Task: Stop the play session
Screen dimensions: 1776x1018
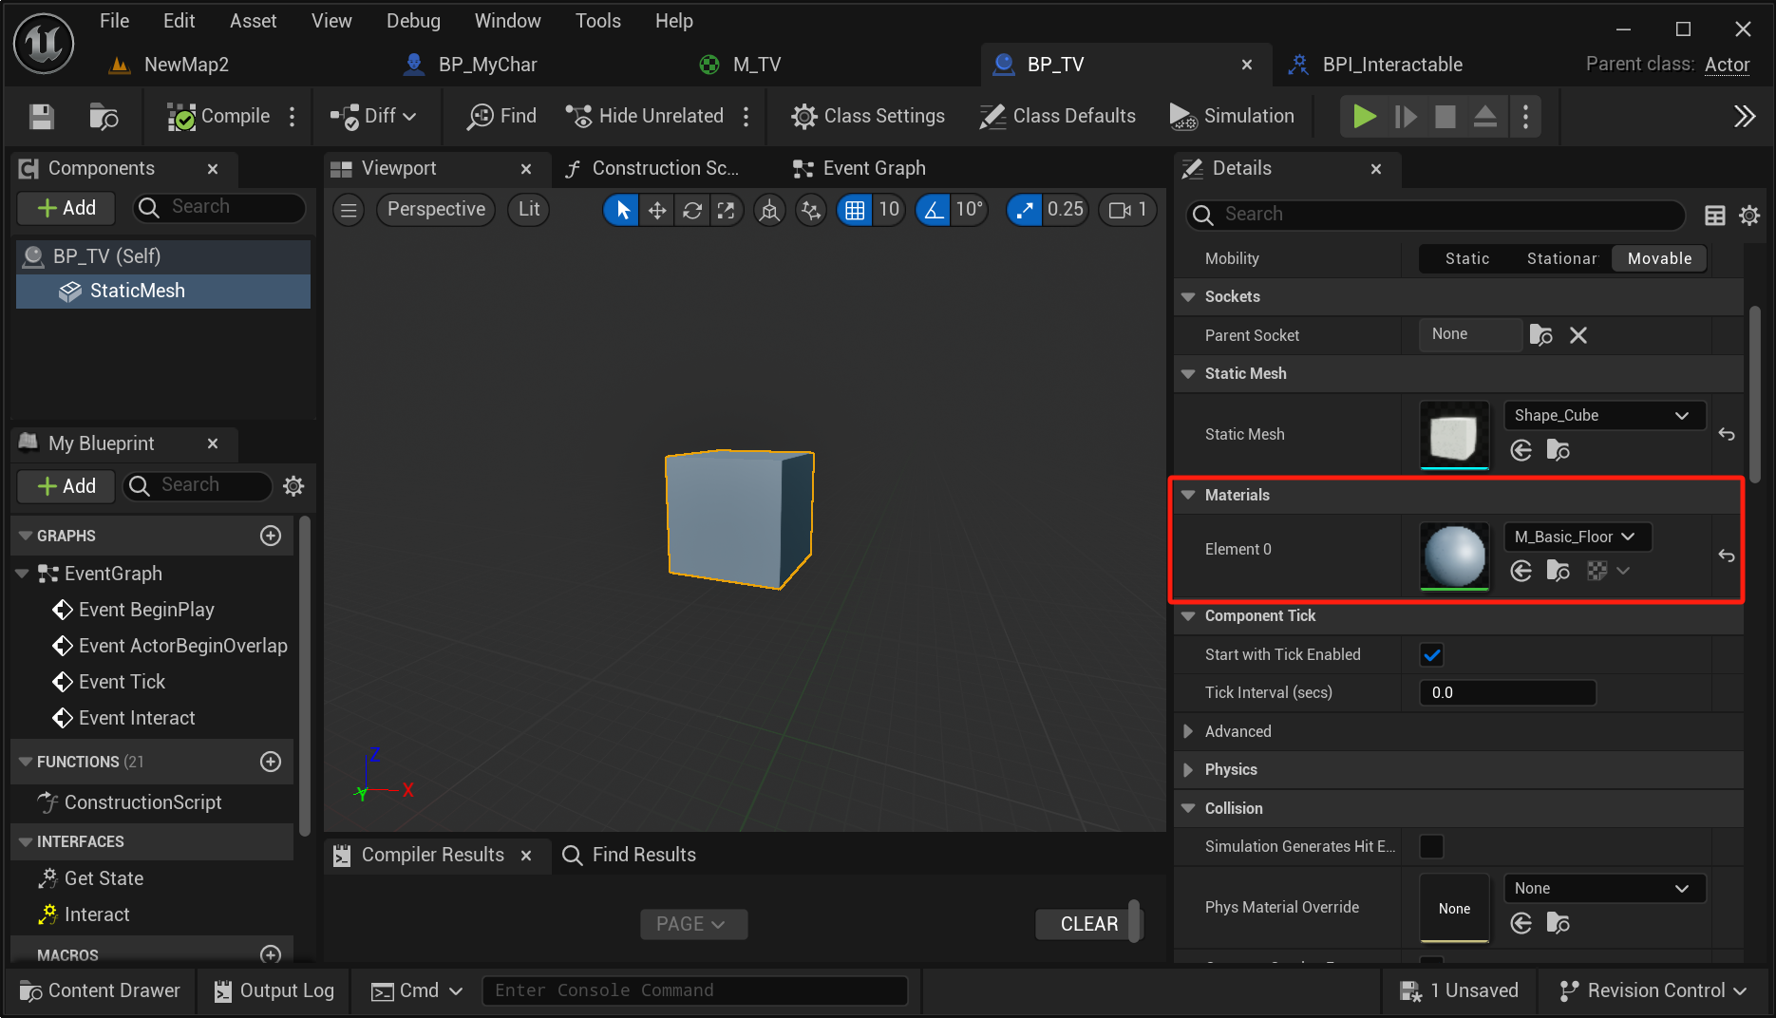Action: pyautogui.click(x=1445, y=116)
